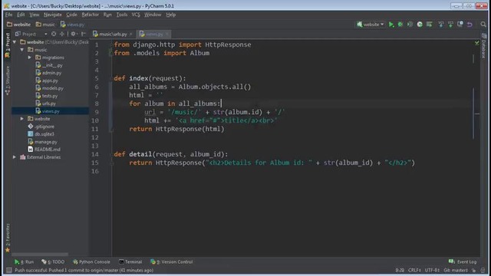Click the website breadcrumb in navigation bar

[18, 25]
